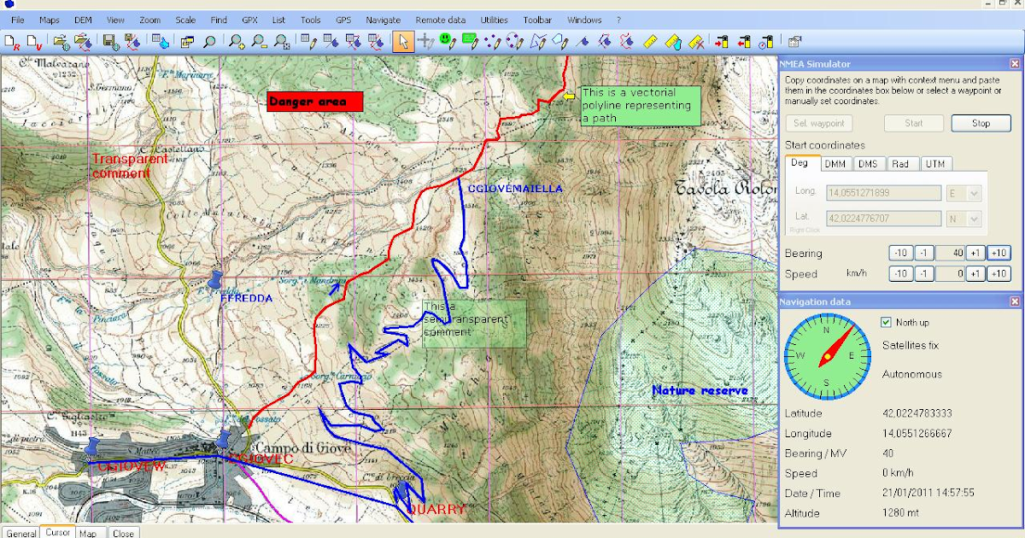Open the longitude E hemisphere dropdown
The image size is (1025, 538).
coord(974,193)
